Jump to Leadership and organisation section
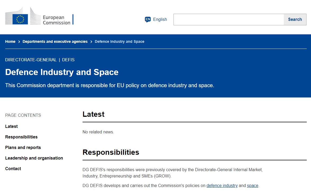The height and width of the screenshot is (196, 311). pyautogui.click(x=34, y=158)
